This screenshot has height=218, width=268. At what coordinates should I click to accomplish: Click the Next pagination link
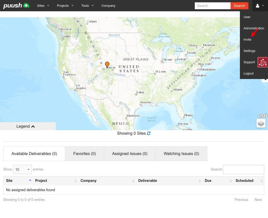(258, 200)
